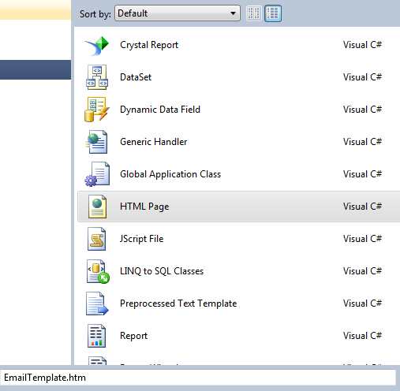Click the DataSet template icon
The image size is (400, 391).
(97, 77)
